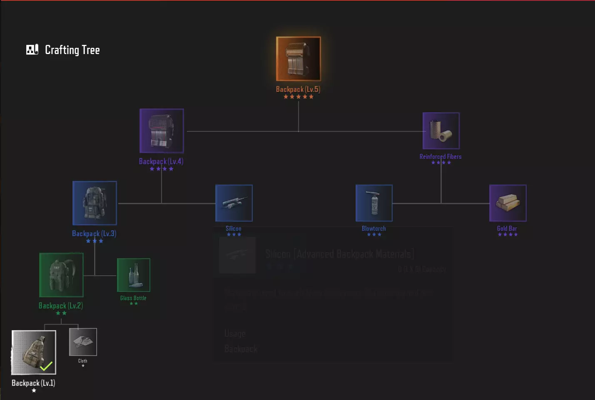
Task: Click the faded "Usage" tooltip heading
Action: click(235, 333)
